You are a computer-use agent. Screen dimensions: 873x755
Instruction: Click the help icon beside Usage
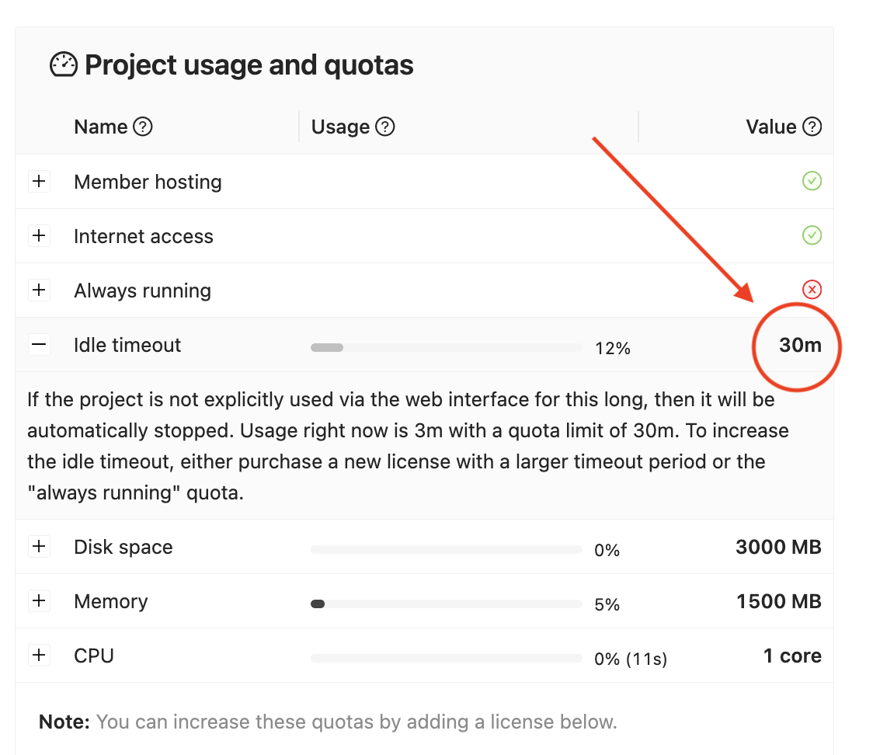click(385, 127)
